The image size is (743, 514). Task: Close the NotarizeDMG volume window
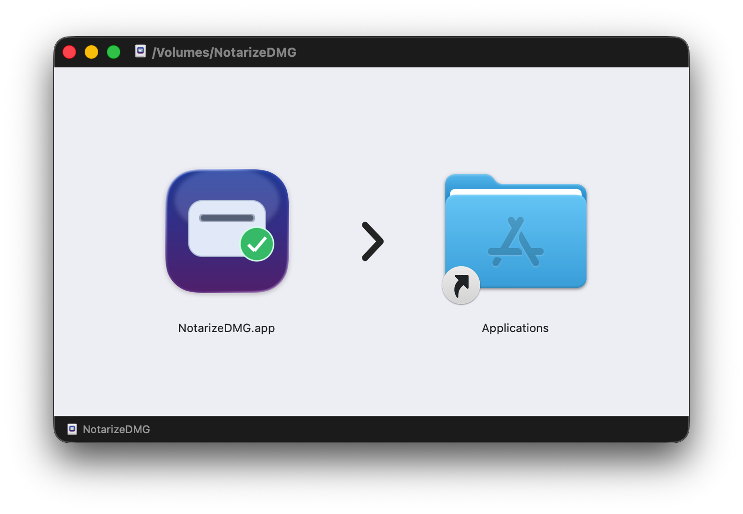tap(69, 52)
